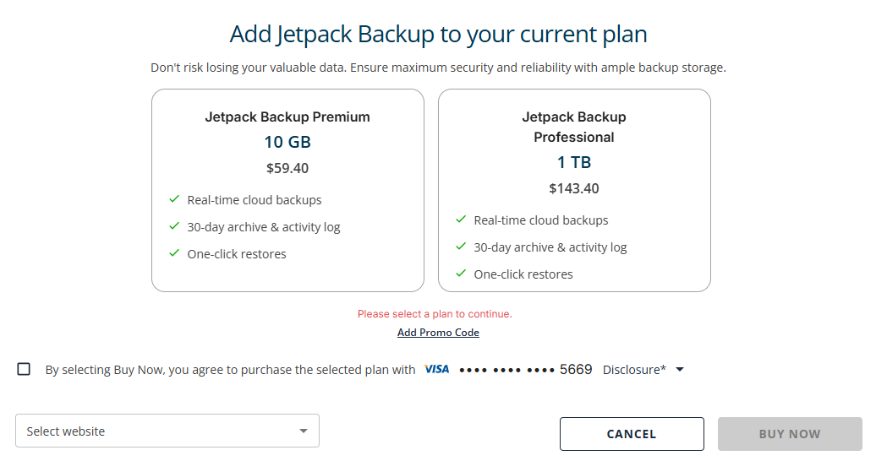Open the Select website dropdown

click(161, 431)
